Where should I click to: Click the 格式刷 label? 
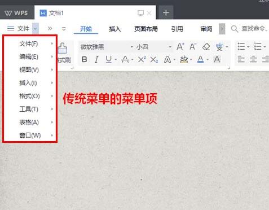pos(64,60)
